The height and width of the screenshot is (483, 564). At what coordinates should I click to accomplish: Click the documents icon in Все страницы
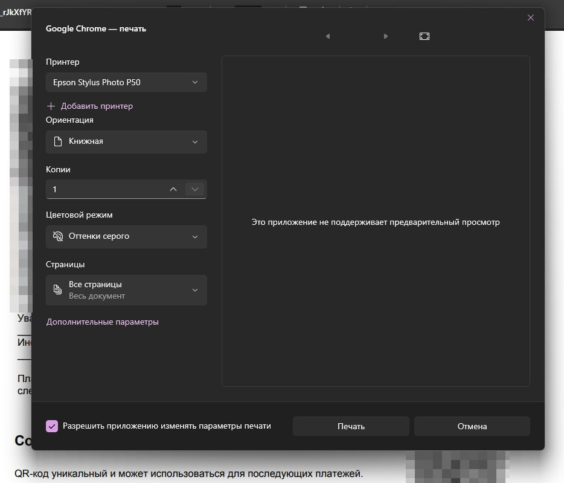[x=57, y=289]
